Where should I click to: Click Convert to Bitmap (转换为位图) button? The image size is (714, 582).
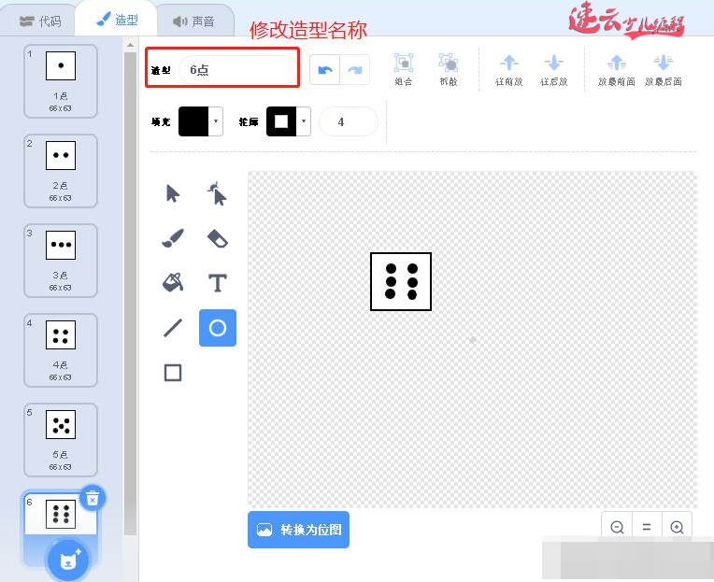pyautogui.click(x=298, y=530)
